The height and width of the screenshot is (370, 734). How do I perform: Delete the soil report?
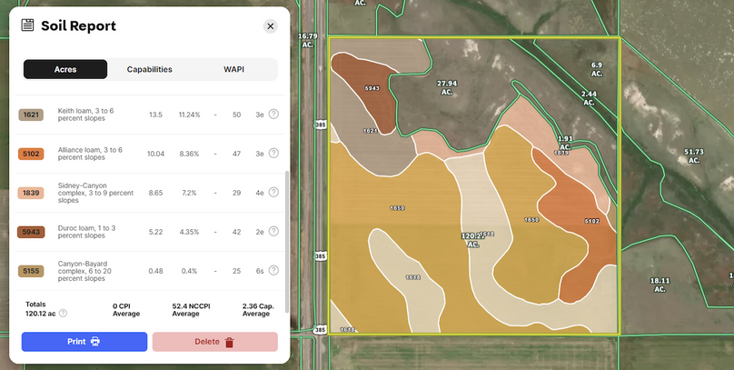(214, 342)
